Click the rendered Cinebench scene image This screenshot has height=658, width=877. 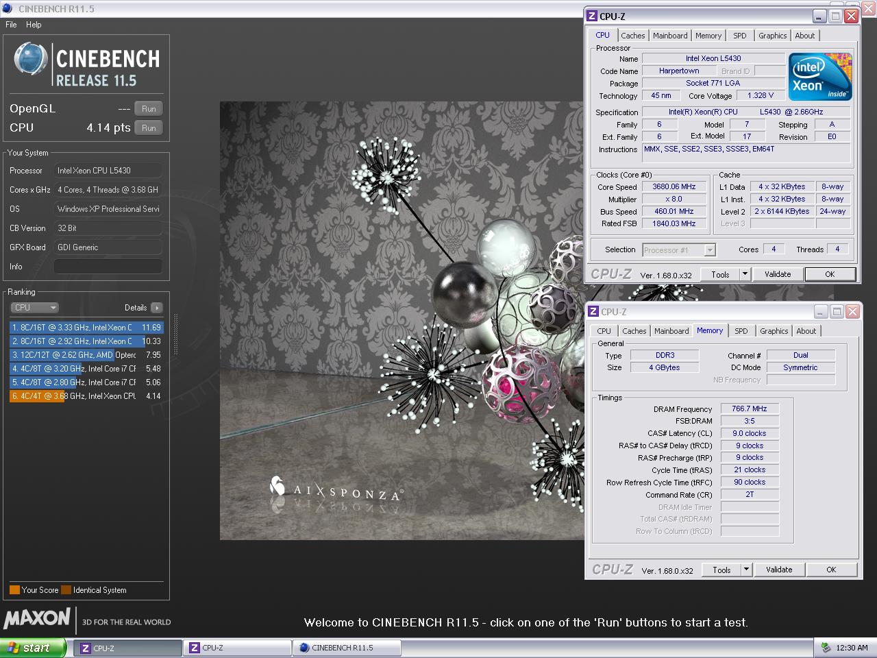[402, 321]
